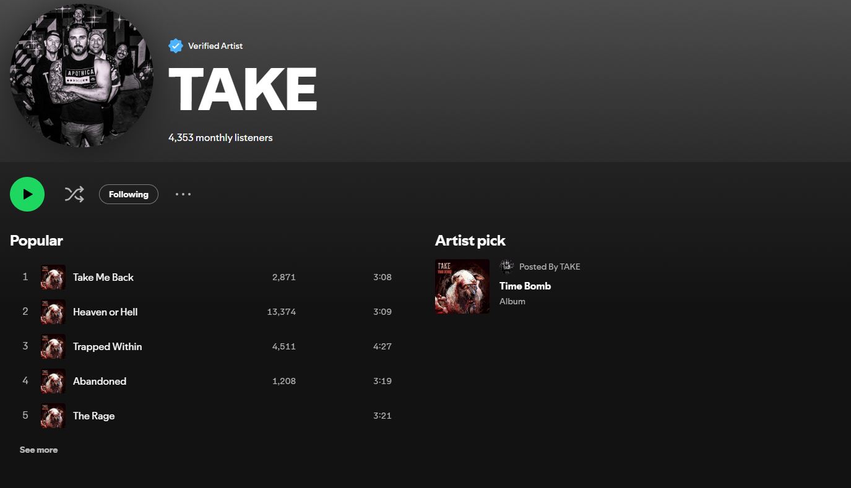Click TAKE's round profile photo

82,75
